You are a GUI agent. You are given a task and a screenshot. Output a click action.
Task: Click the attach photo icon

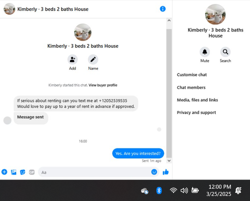(13, 172)
